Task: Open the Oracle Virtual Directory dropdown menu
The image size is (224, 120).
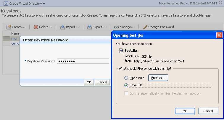Action: 44,4
